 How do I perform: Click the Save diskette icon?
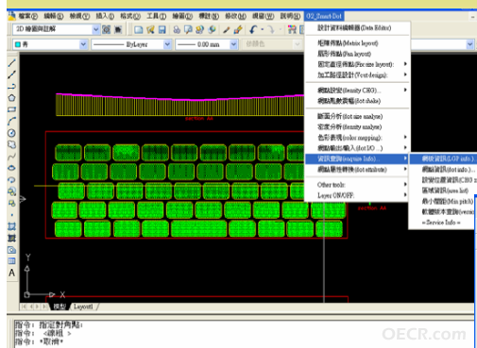point(162,29)
